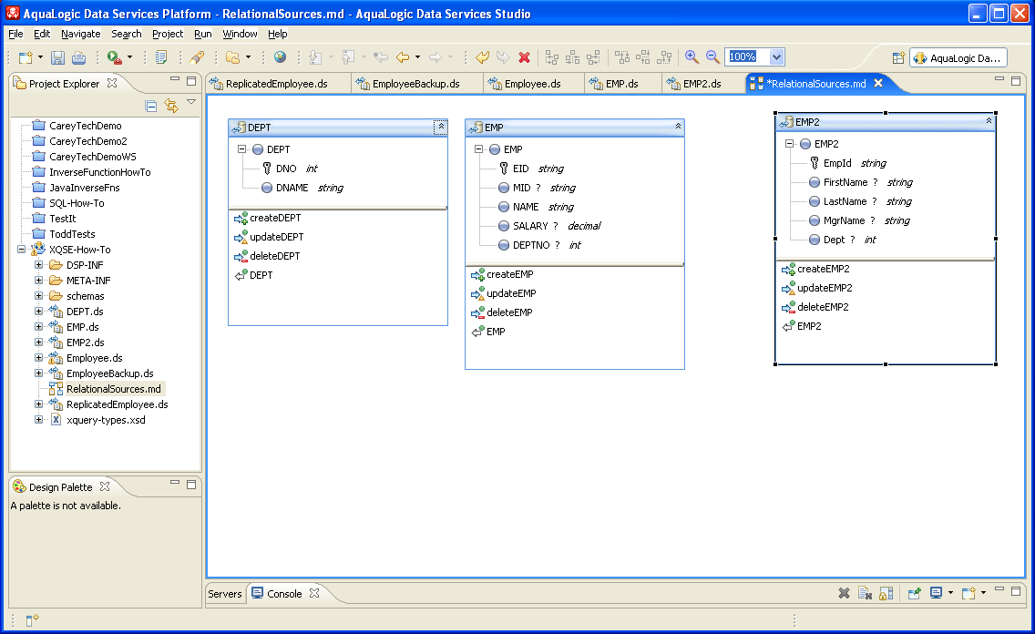1035x634 pixels.
Task: Switch to the Servers tab
Action: pos(225,594)
